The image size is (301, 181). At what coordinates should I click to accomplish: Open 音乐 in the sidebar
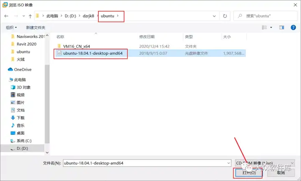tap(18, 125)
